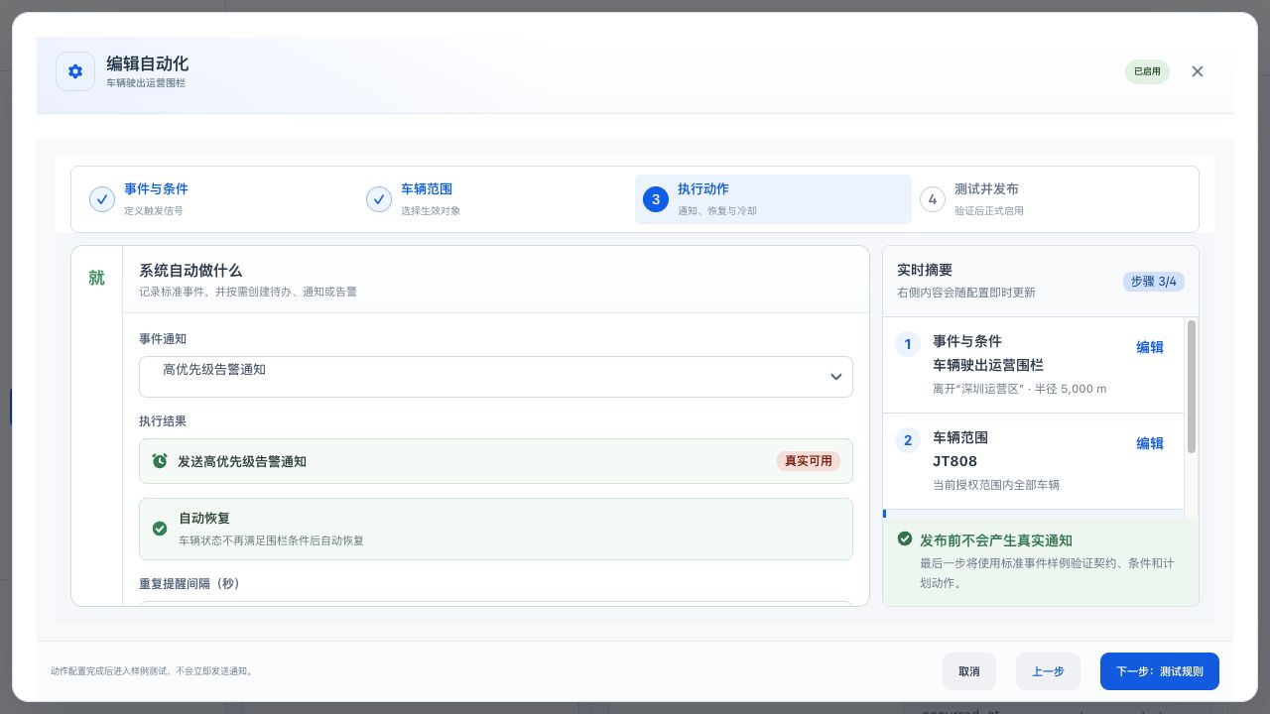Select the 执行动作 step
Viewport: 1270px width, 714px height.
(x=773, y=199)
